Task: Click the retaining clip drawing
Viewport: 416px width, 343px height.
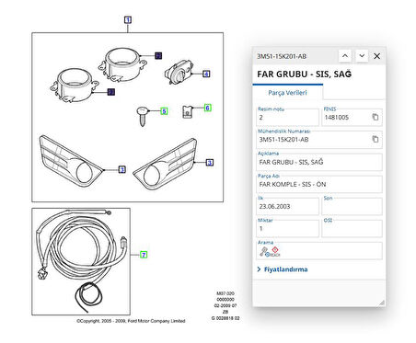Action: click(187, 112)
